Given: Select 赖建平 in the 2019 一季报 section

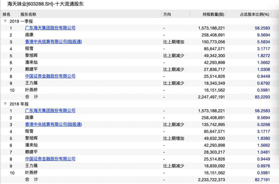Looking at the screenshot, I should (x=31, y=69).
